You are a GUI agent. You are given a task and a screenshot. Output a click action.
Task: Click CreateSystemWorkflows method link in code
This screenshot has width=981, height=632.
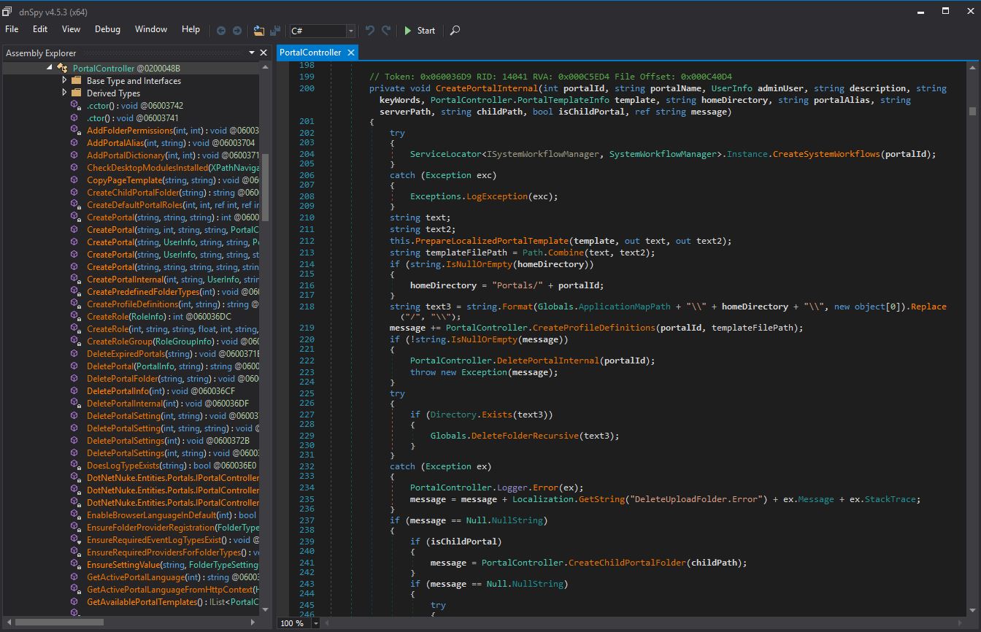pos(826,154)
